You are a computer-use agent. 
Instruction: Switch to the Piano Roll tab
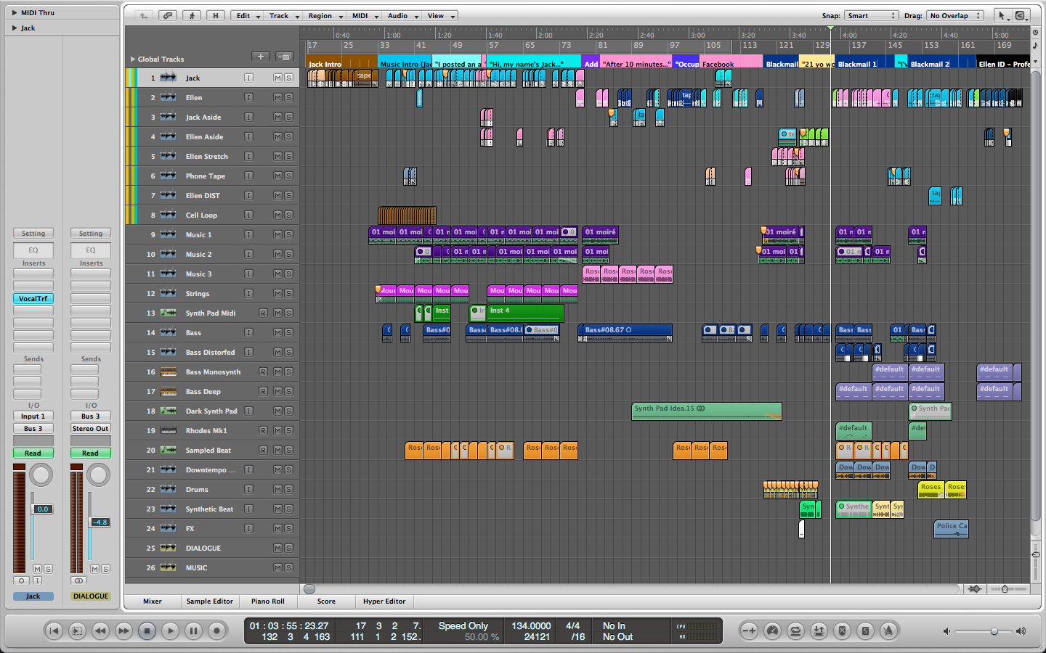268,601
